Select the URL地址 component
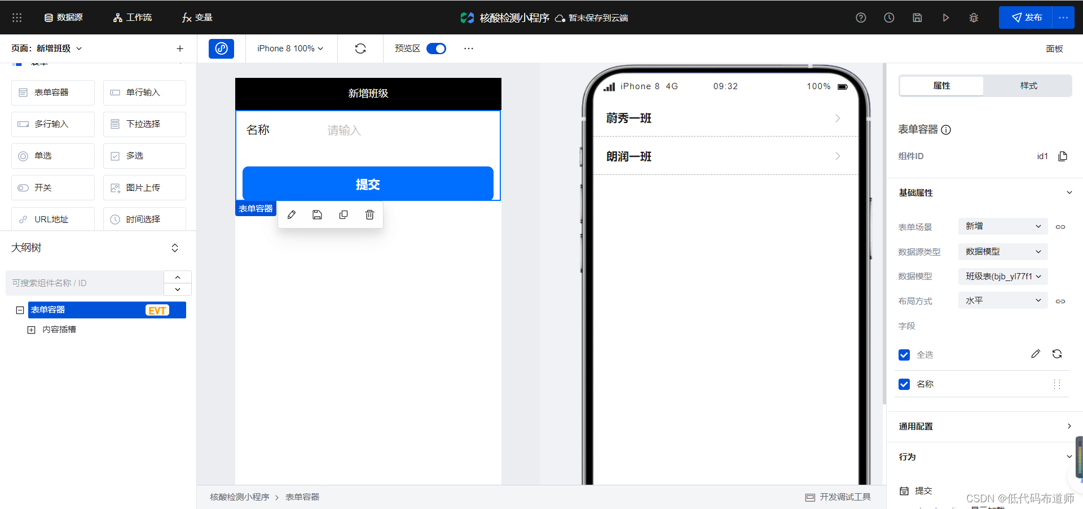 (53, 219)
